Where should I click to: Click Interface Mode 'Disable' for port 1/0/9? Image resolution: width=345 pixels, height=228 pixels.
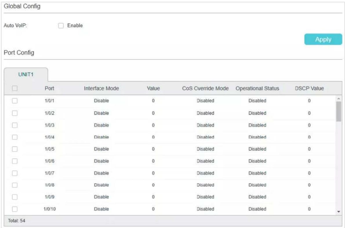pos(101,197)
